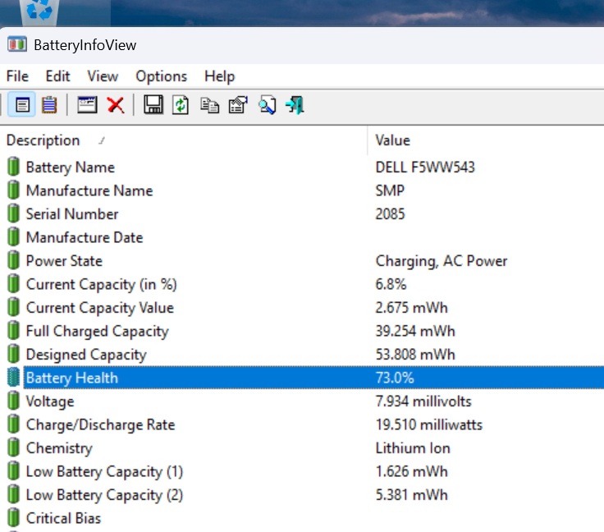
Task: Select the Low Battery Capacity (2) row
Action: coord(302,494)
